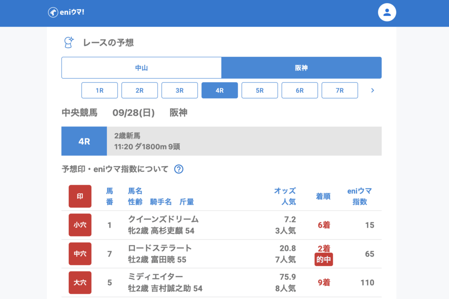Viewport: 449px width, 299px height.
Task: Open race 7R
Action: 339,91
